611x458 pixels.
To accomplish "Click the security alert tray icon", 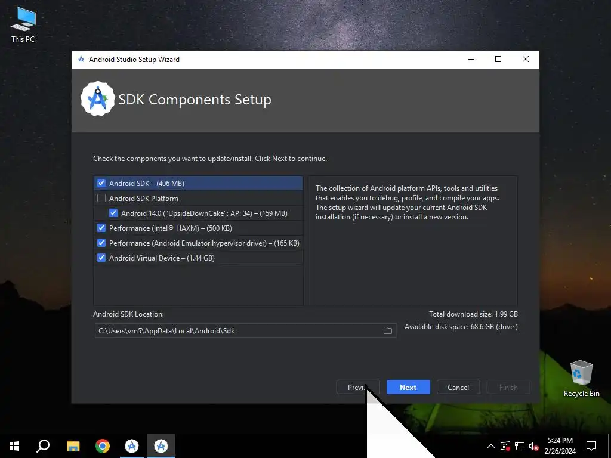I will (x=505, y=446).
